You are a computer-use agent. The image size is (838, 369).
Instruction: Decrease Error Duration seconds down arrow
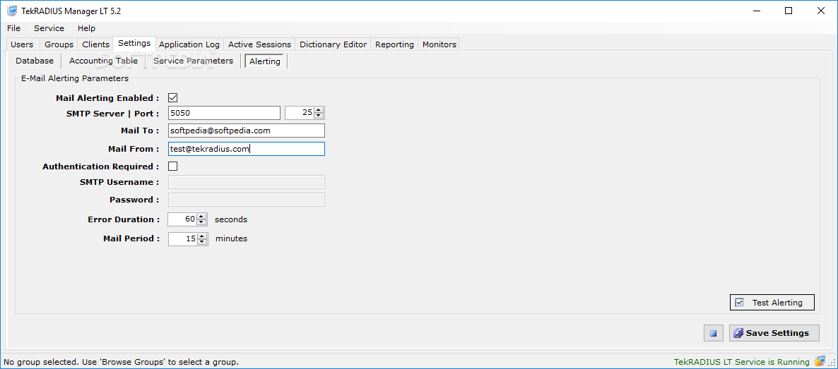coord(201,223)
